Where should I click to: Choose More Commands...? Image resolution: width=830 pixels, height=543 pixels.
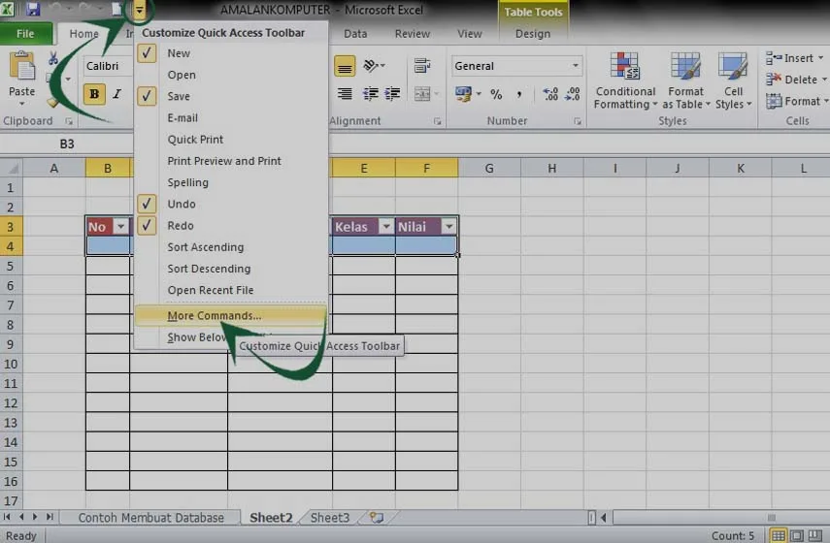(231, 316)
